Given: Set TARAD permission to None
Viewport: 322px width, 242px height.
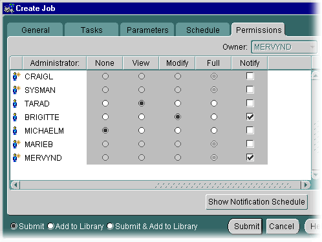Looking at the screenshot, I should click(x=105, y=103).
